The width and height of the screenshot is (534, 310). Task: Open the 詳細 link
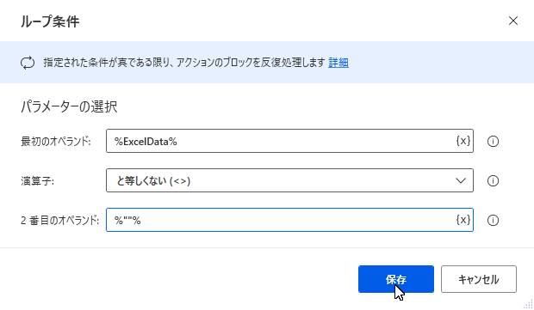pyautogui.click(x=338, y=63)
